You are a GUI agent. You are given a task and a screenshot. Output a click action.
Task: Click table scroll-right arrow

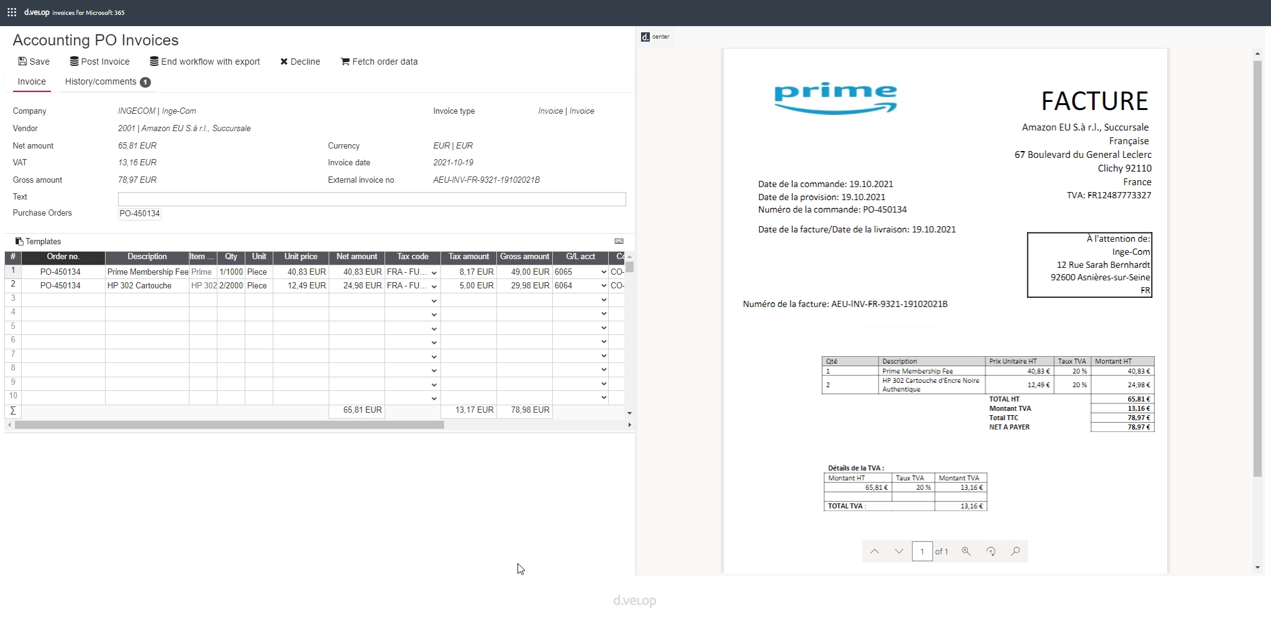click(x=629, y=425)
